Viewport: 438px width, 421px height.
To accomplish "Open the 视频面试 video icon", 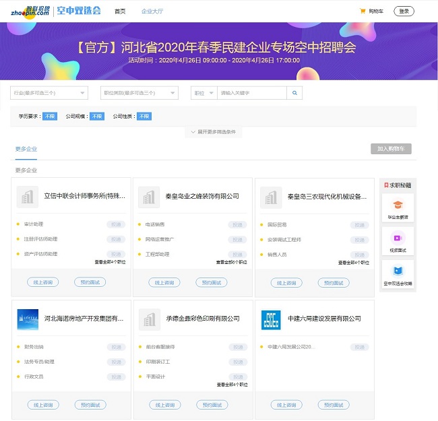I will coord(398,238).
